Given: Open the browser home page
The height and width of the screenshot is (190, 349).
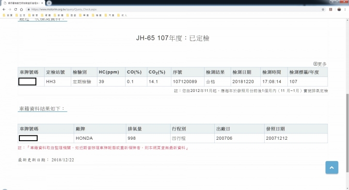Looking at the screenshot, I should (21, 10).
